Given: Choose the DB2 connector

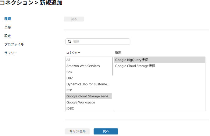Looking at the screenshot, I should click(x=89, y=78).
